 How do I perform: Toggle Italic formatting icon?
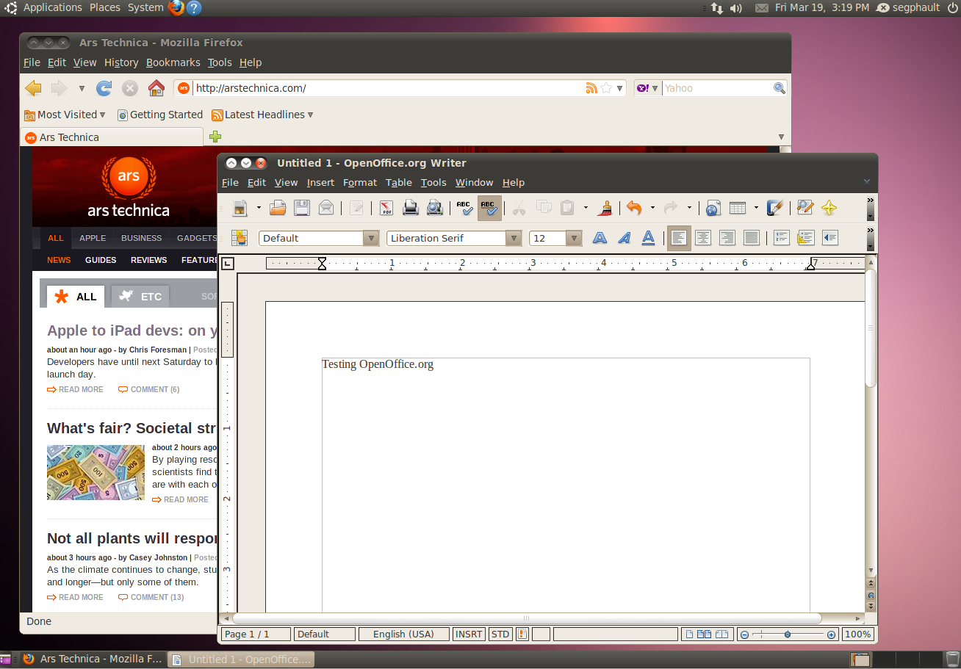625,238
